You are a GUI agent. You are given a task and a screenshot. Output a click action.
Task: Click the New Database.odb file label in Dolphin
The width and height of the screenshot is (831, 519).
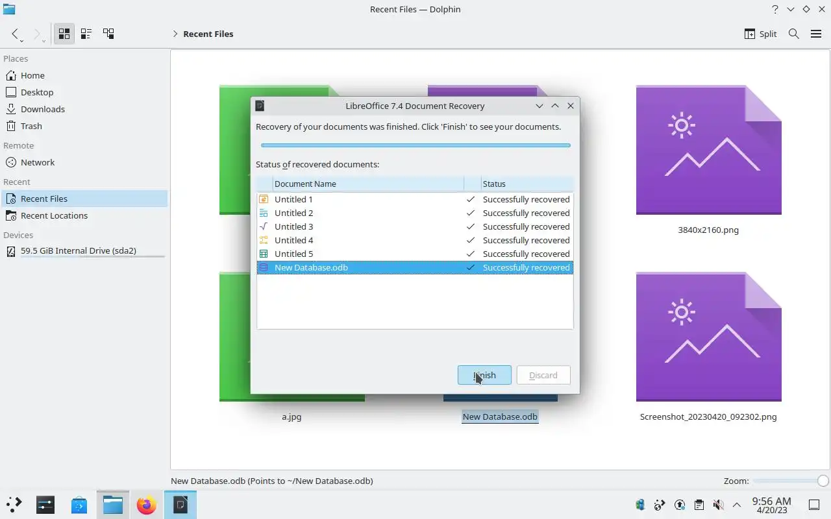coord(500,416)
